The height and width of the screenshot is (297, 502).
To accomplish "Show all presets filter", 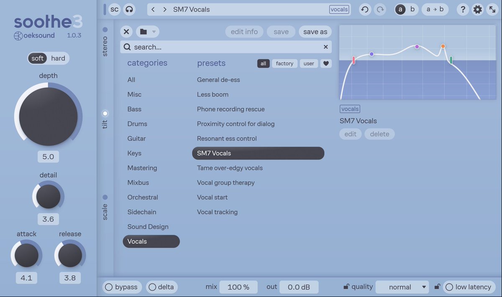I will coord(263,63).
